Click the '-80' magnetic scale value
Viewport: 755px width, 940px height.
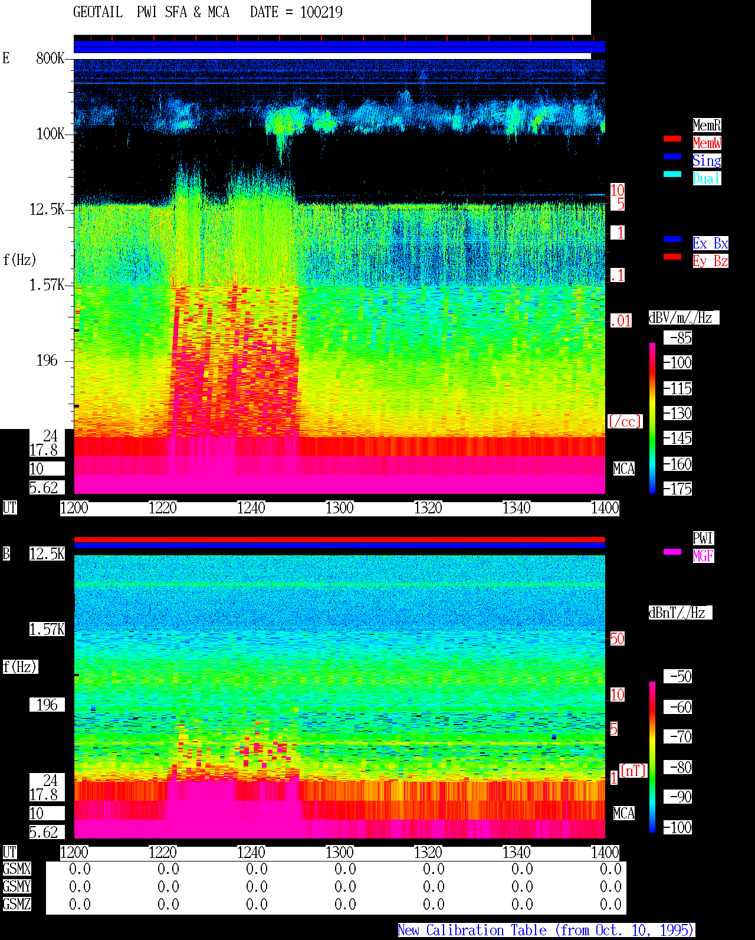point(678,767)
